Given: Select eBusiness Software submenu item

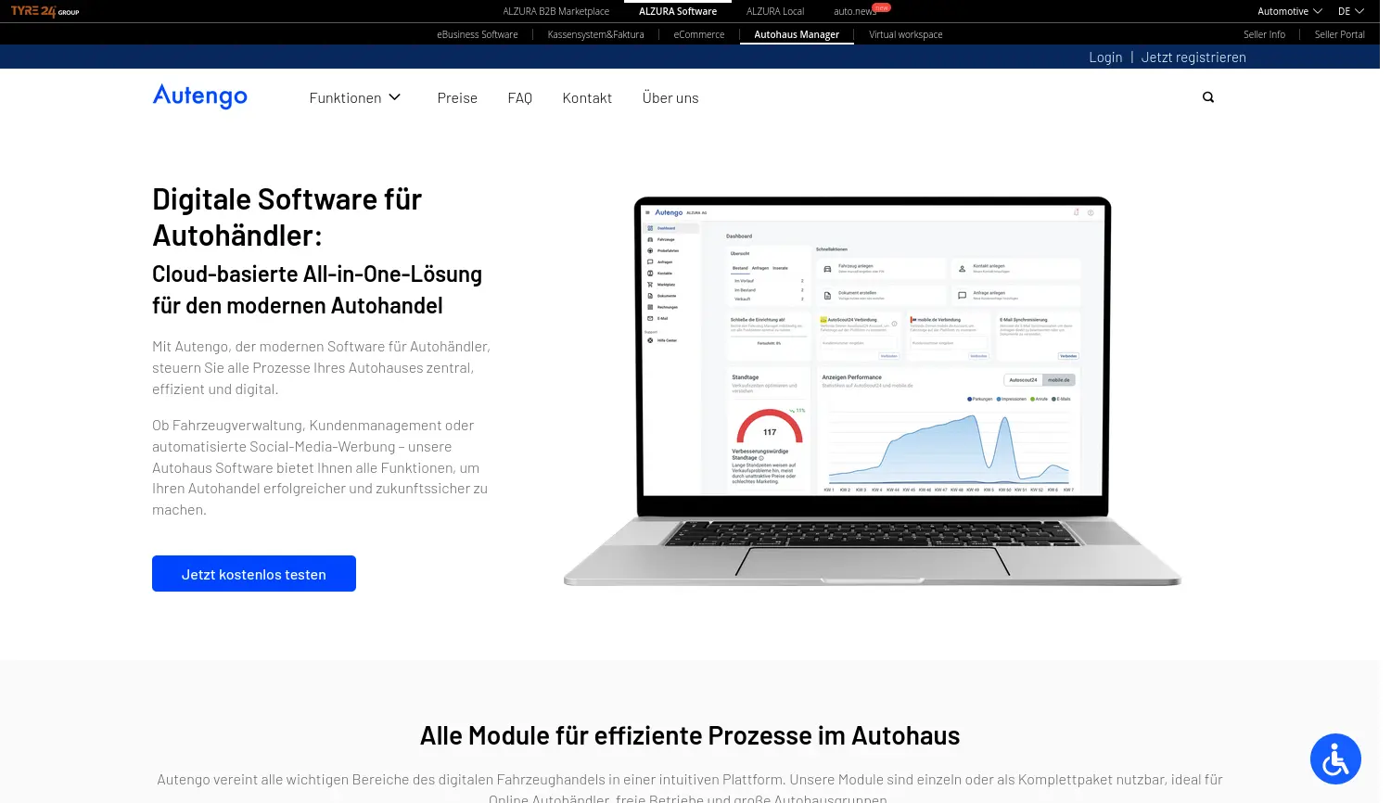Looking at the screenshot, I should 477,34.
